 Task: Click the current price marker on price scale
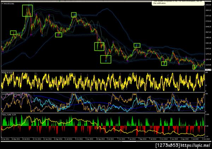[x=208, y=70]
